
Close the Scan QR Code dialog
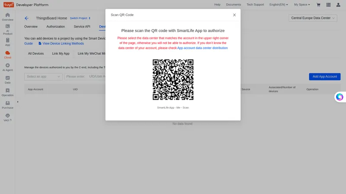234,15
